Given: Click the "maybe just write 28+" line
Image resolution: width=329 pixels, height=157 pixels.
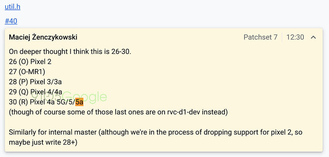Looking at the screenshot, I should coord(43,142).
